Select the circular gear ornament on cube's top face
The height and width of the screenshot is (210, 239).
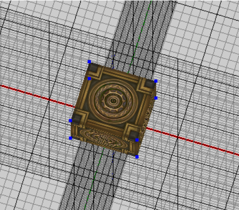(x=113, y=101)
